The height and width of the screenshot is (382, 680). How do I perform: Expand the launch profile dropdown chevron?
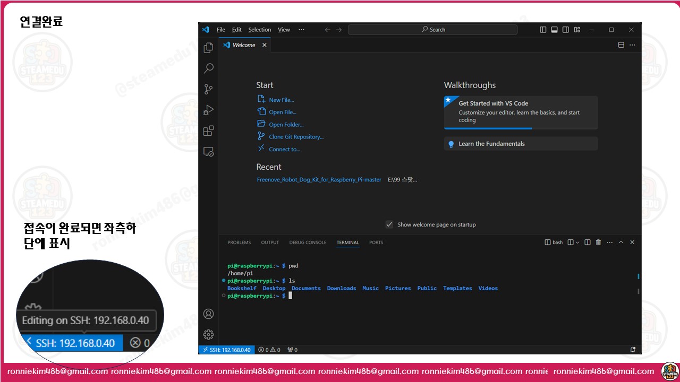(577, 242)
